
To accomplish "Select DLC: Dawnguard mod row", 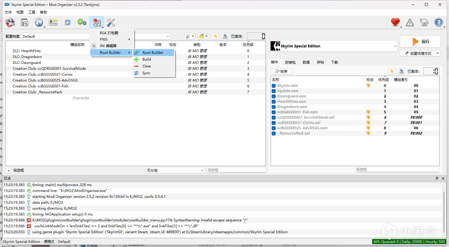I will tap(135, 62).
